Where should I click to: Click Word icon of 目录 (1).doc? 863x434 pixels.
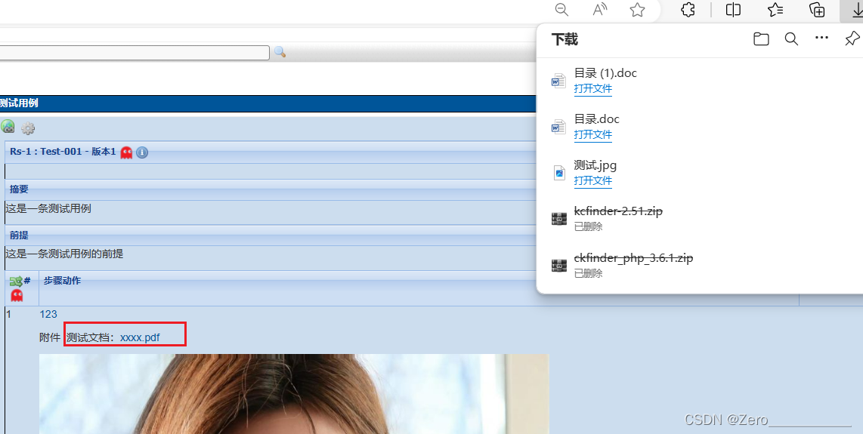click(x=558, y=81)
